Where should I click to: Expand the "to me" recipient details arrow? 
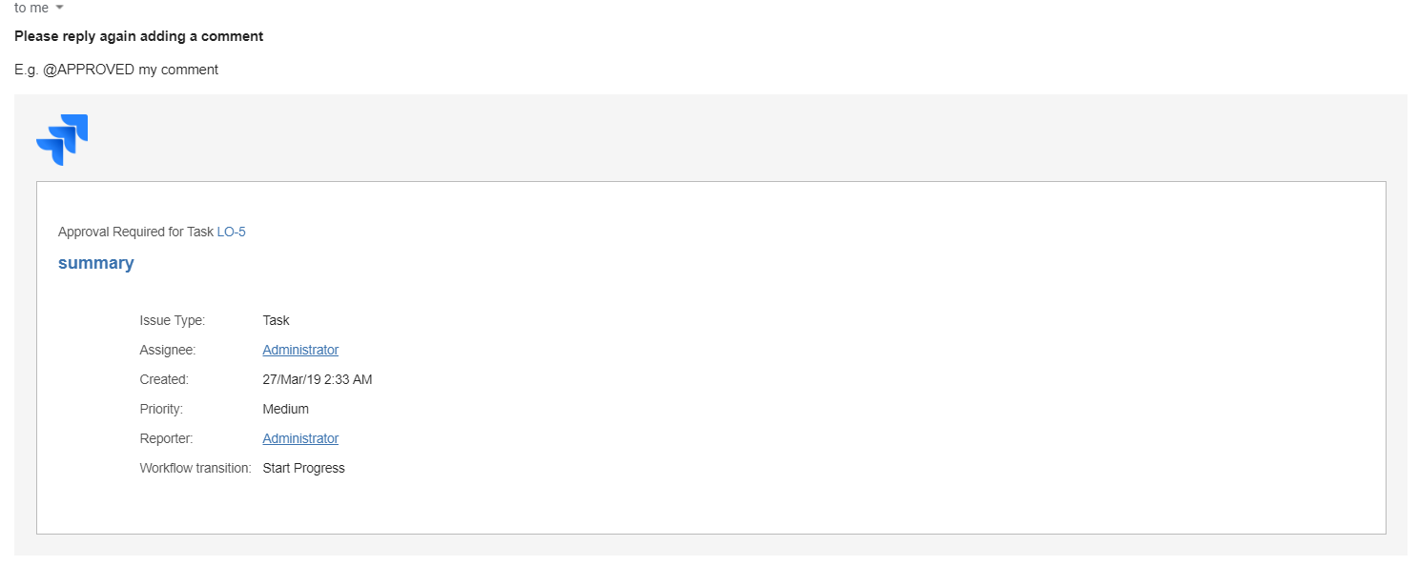pos(60,8)
